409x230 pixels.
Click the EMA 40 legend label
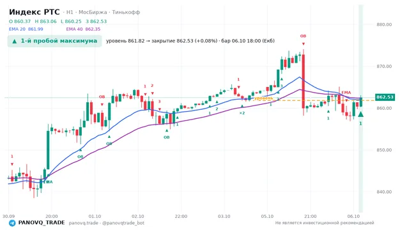[75, 29]
